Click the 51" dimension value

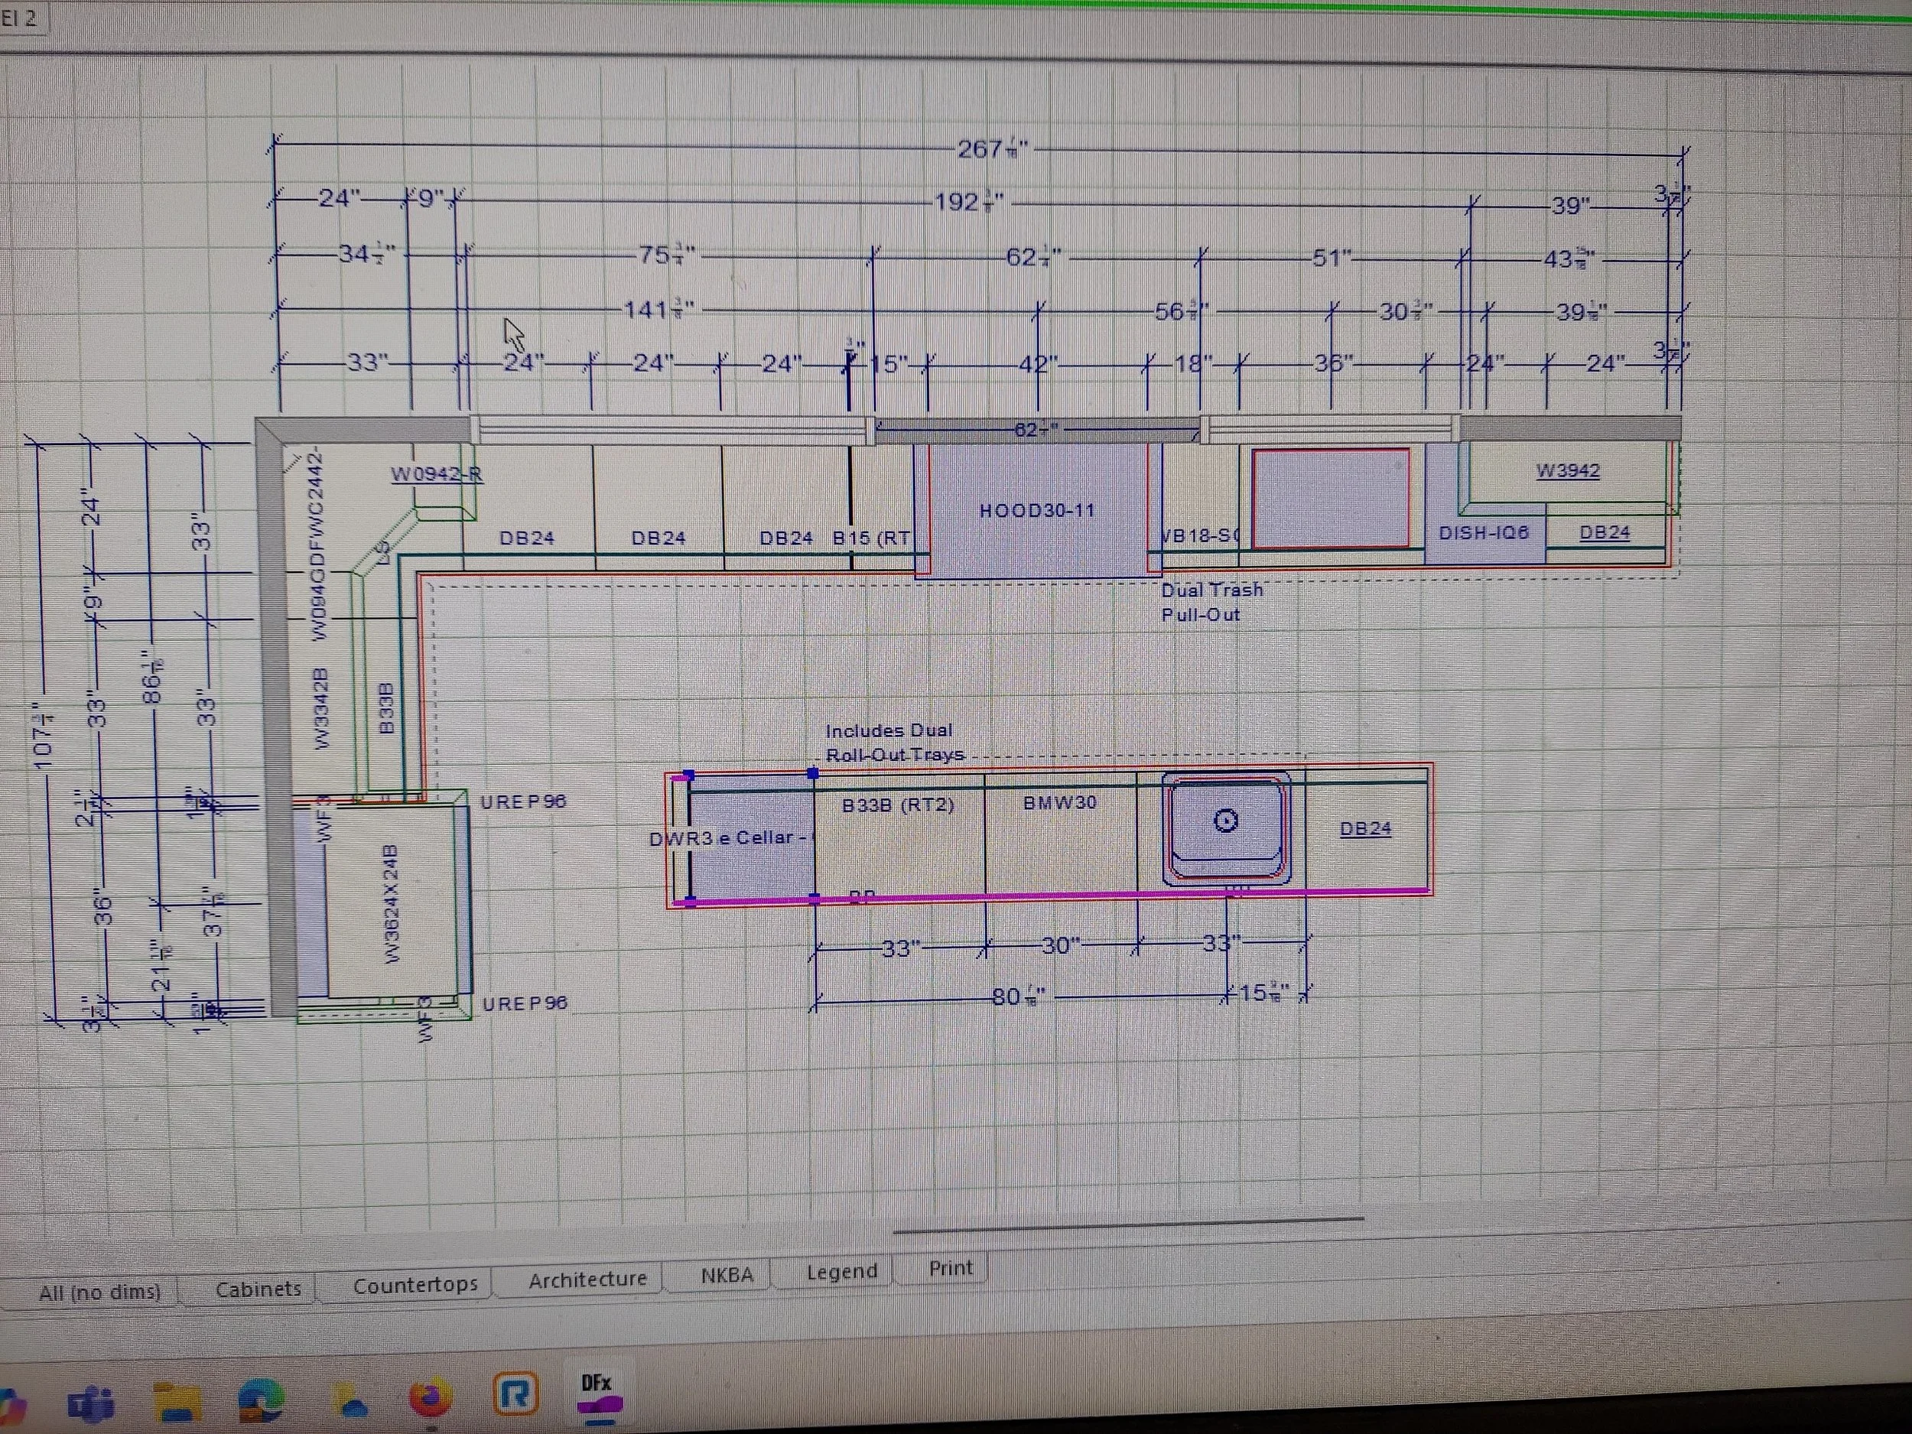point(1332,259)
